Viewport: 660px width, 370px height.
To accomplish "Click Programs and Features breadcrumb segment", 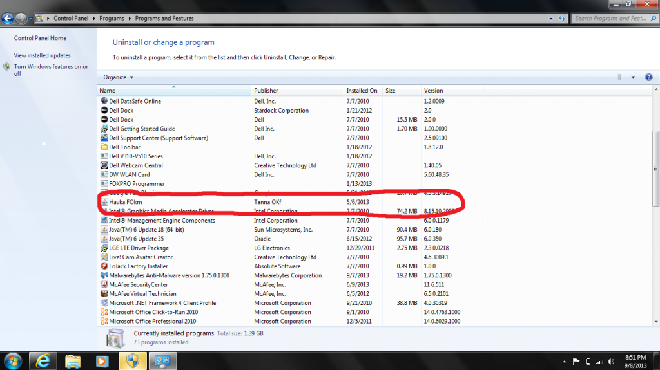I will pos(164,19).
